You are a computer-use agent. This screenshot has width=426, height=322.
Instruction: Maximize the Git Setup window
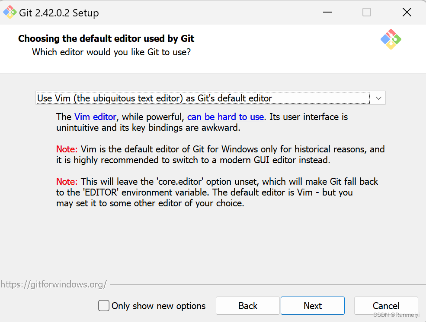pyautogui.click(x=367, y=12)
